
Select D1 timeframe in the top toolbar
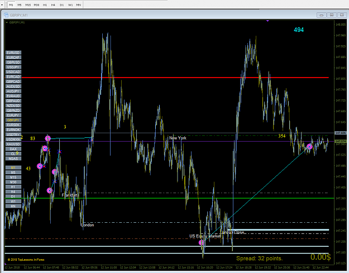pos(61,4)
